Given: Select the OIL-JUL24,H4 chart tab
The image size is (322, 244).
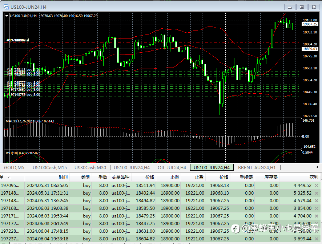Looking at the screenshot, I should point(172,168).
